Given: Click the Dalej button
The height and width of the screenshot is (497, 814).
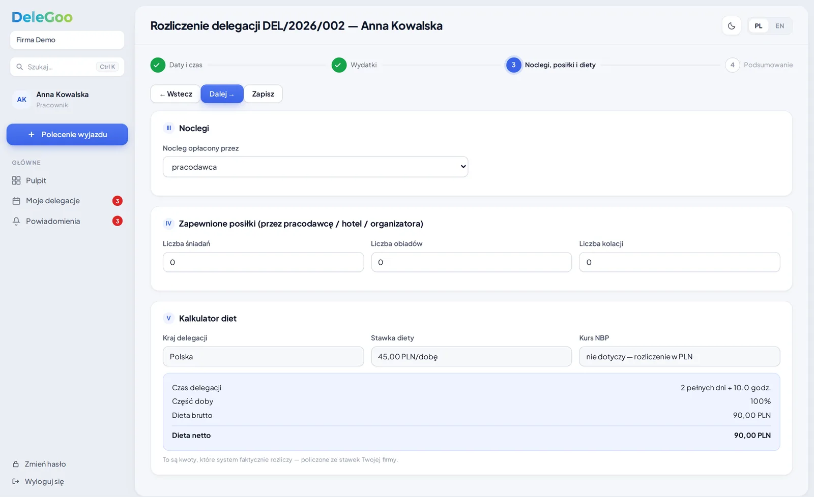Looking at the screenshot, I should [222, 94].
